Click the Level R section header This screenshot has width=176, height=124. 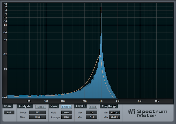click(x=81, y=106)
